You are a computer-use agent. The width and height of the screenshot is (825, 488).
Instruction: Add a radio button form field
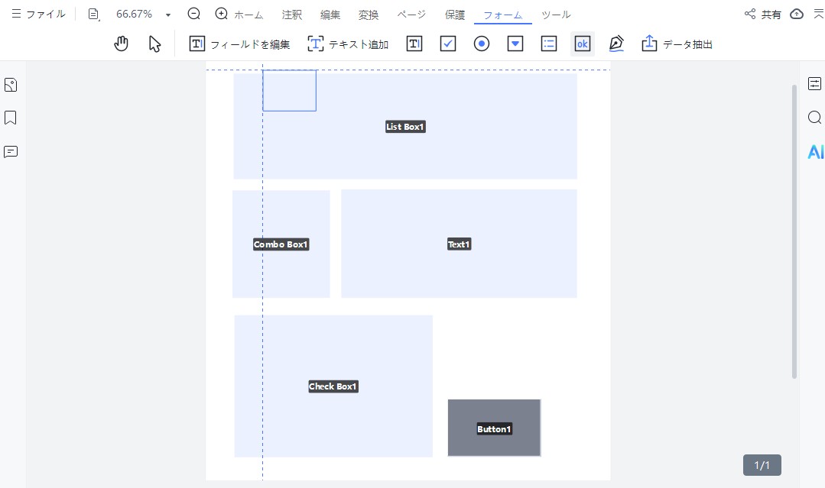click(482, 44)
